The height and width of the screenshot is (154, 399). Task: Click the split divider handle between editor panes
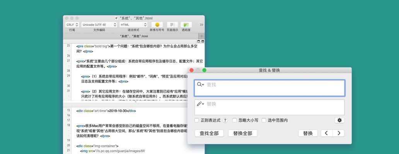coord(135,102)
